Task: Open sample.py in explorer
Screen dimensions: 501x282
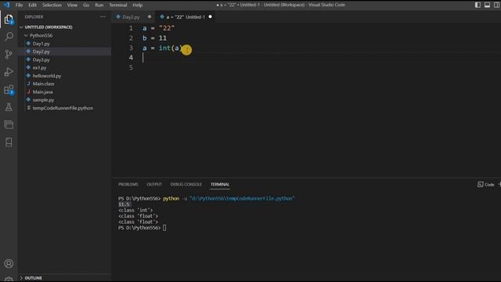Action: pyautogui.click(x=43, y=100)
